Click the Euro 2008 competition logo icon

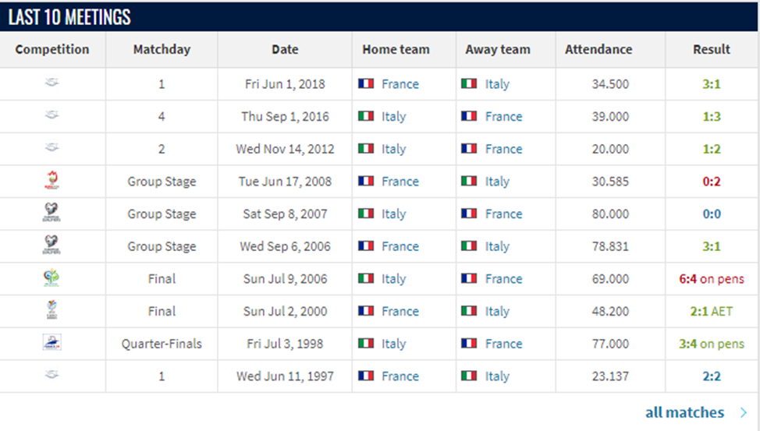(x=51, y=180)
